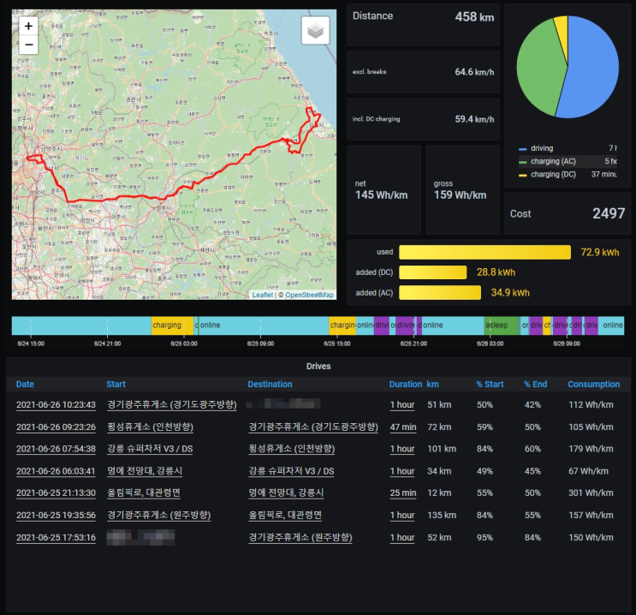
Task: Click the 59.4 km/h incl. DC charging value
Action: point(474,119)
